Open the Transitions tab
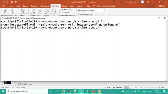Image resolution: width=168 pixels, height=94 pixels. 34,6
